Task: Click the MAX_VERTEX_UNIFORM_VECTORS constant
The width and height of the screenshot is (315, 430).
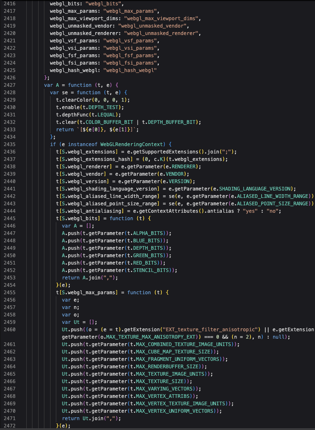Action: coord(174,411)
